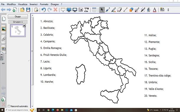The image size is (180, 112).
Task: Open the Inserisci menu
Action: coord(34,4)
